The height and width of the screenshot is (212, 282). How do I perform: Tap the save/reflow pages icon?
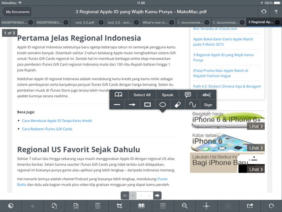pyautogui.click(x=97, y=206)
